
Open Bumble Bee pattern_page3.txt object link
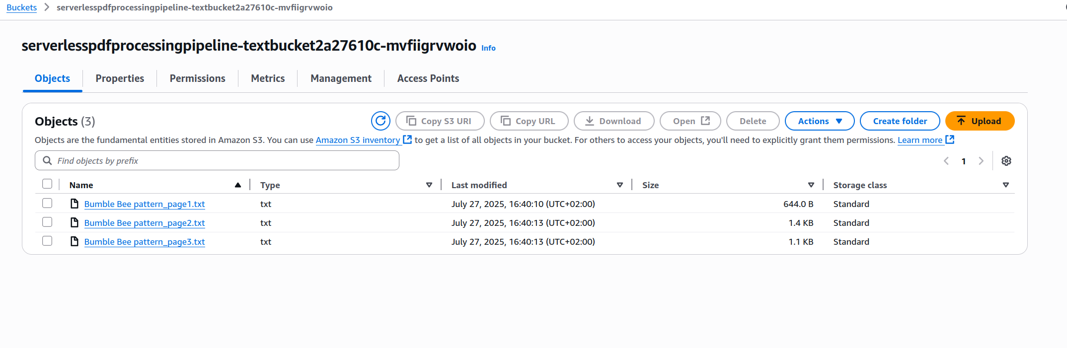point(145,242)
